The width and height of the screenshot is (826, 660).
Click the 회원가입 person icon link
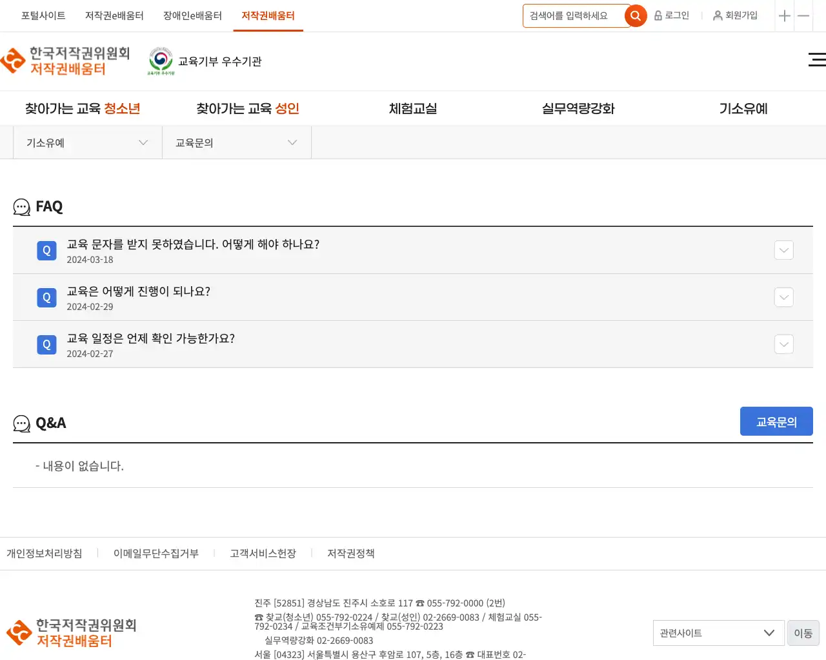tap(735, 15)
